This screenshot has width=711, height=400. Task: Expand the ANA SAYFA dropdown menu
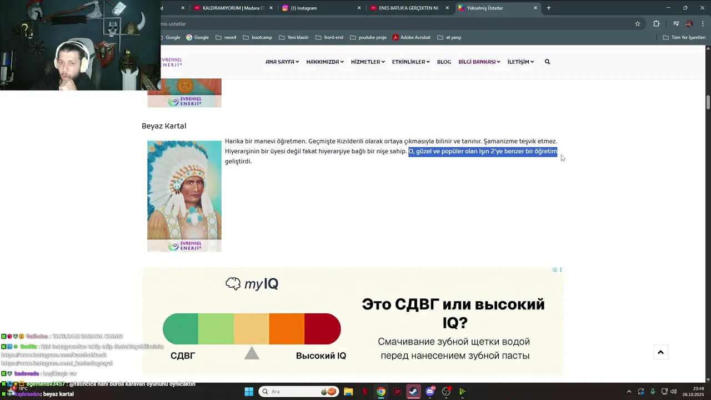click(282, 62)
